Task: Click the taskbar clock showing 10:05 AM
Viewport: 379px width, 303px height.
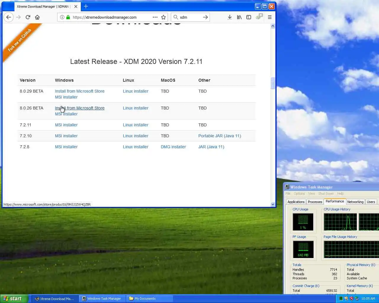Action: click(x=368, y=299)
